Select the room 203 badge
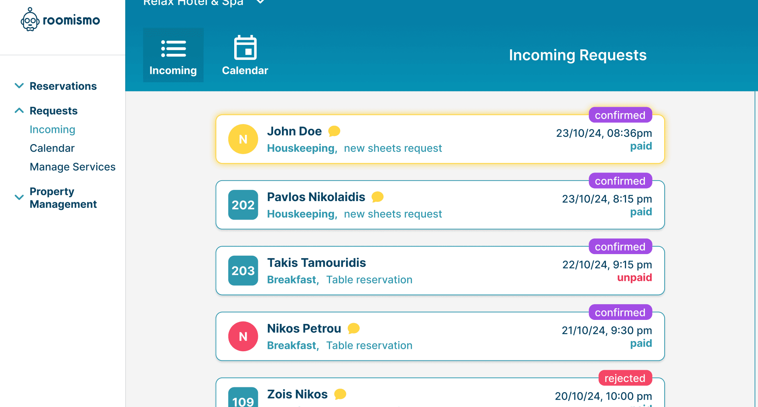Image resolution: width=758 pixels, height=407 pixels. click(243, 271)
